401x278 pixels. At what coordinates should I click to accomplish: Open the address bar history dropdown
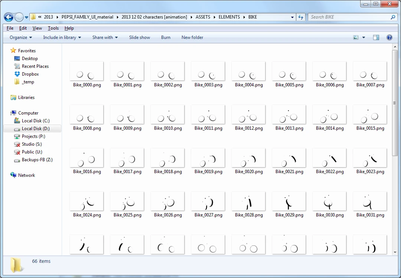(292, 17)
